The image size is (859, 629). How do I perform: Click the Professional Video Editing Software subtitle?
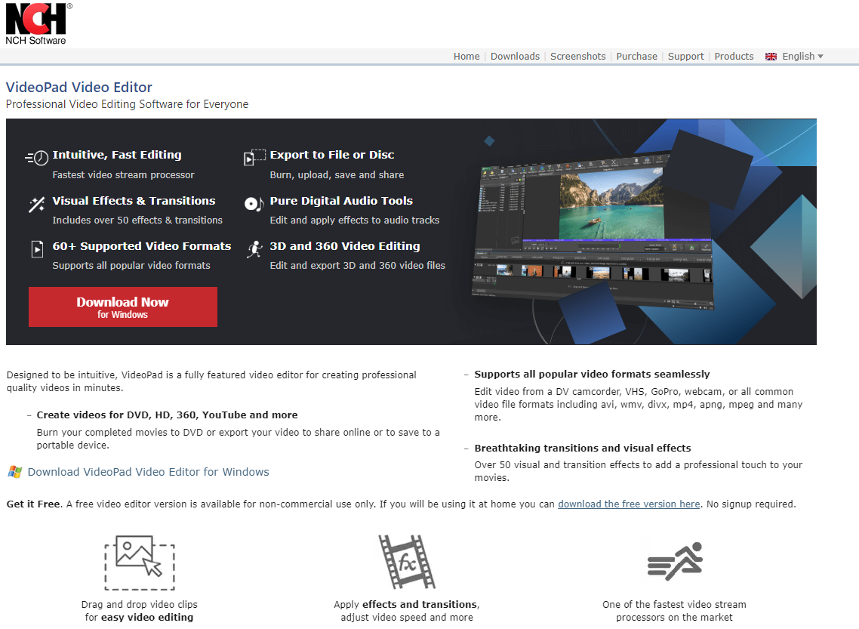point(127,104)
